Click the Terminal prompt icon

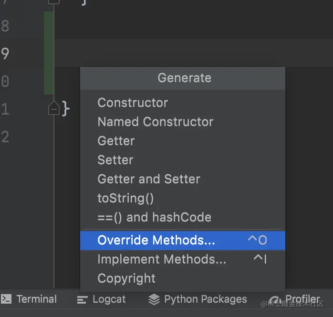click(x=6, y=299)
